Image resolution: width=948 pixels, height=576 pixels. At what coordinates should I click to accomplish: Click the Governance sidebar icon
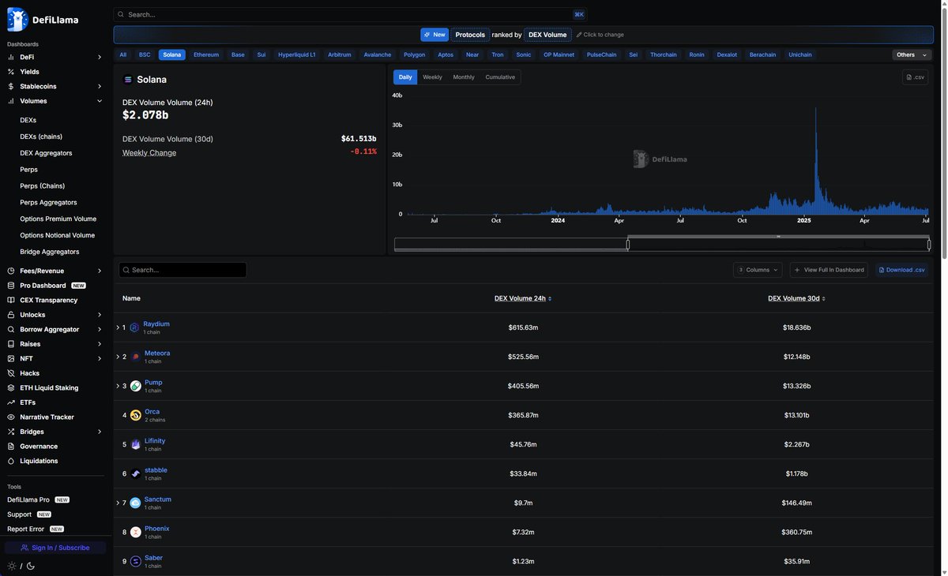click(x=11, y=447)
